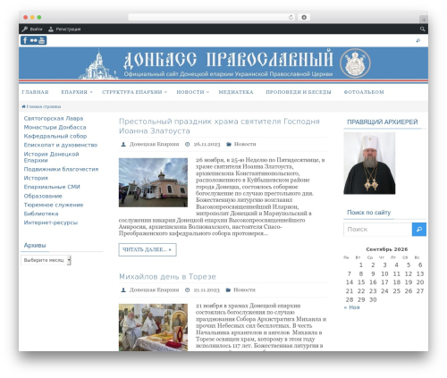Open Кафедральный собор sidebar link
The image size is (447, 378).
click(55, 136)
